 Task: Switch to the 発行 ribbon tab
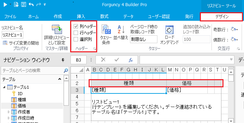(189, 17)
